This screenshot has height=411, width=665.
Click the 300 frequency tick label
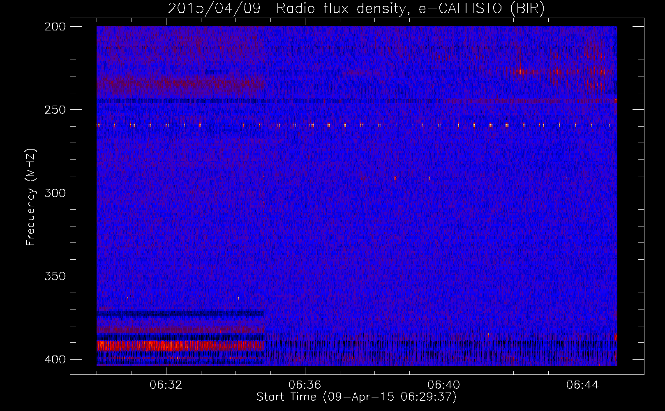click(x=55, y=193)
